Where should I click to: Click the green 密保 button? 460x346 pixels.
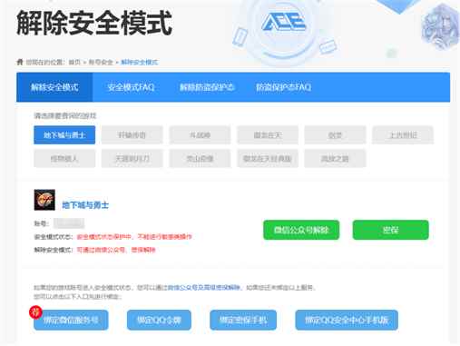coord(391,230)
